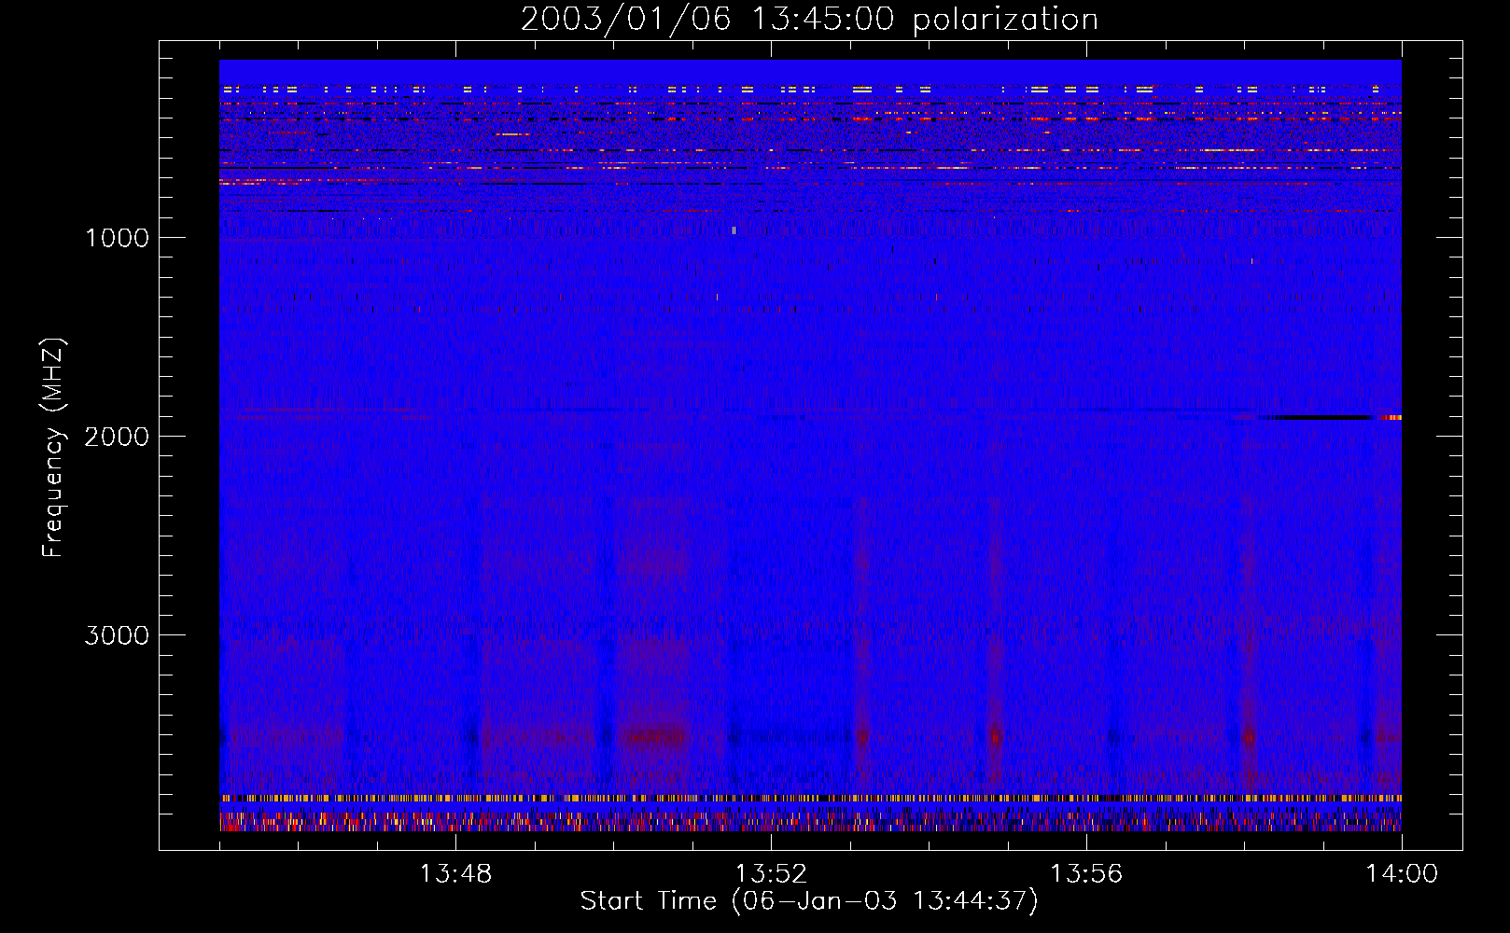Image resolution: width=1510 pixels, height=933 pixels.
Task: Click the 1000 frequency tick label
Action: pos(117,238)
